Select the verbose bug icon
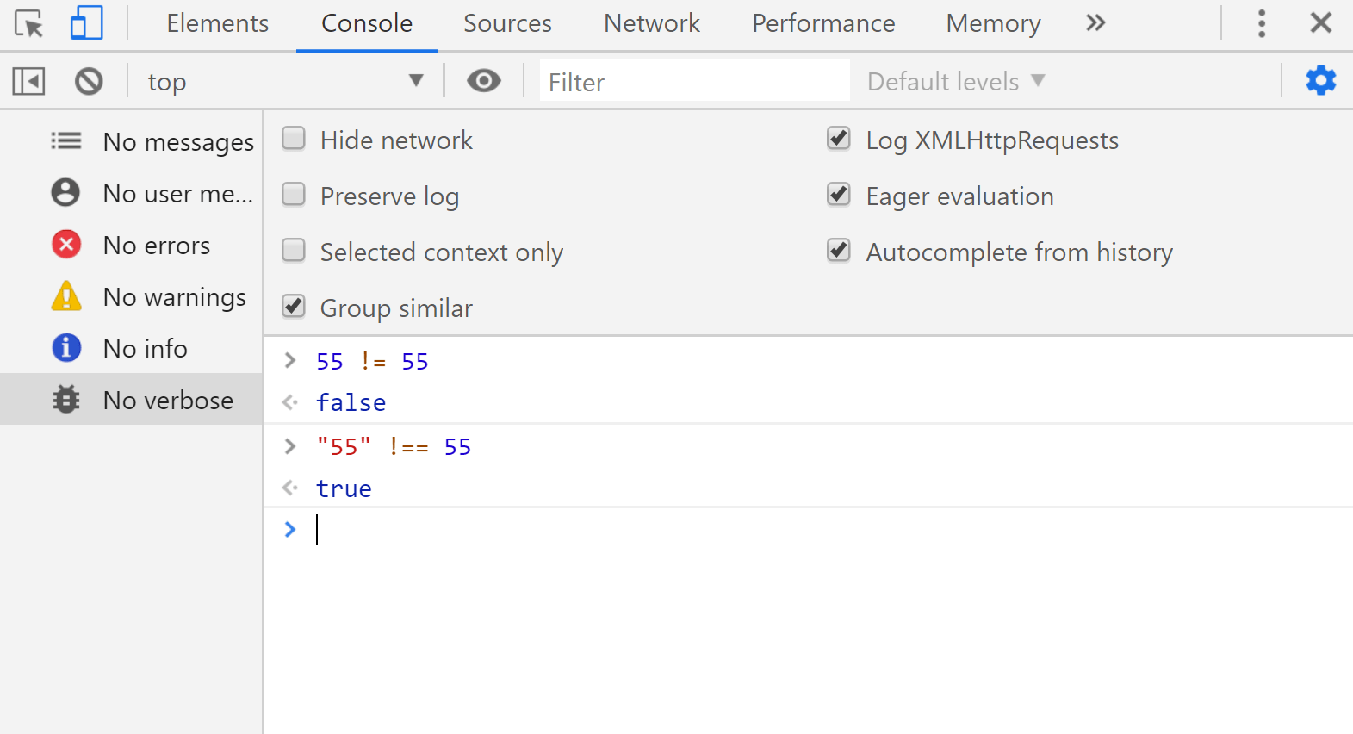 click(66, 400)
